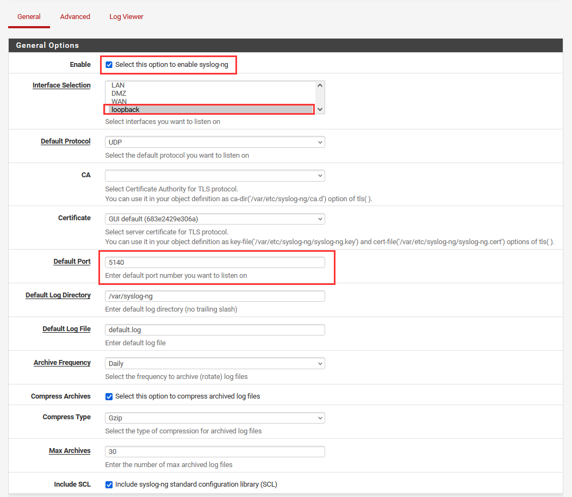The width and height of the screenshot is (572, 497).
Task: Click the Default Log File label link
Action: [66, 329]
